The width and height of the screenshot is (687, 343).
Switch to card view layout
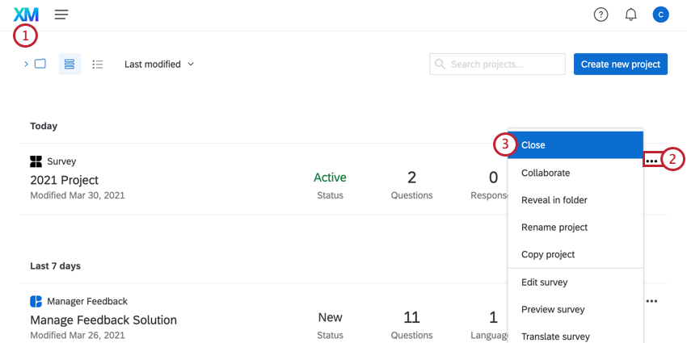[70, 64]
